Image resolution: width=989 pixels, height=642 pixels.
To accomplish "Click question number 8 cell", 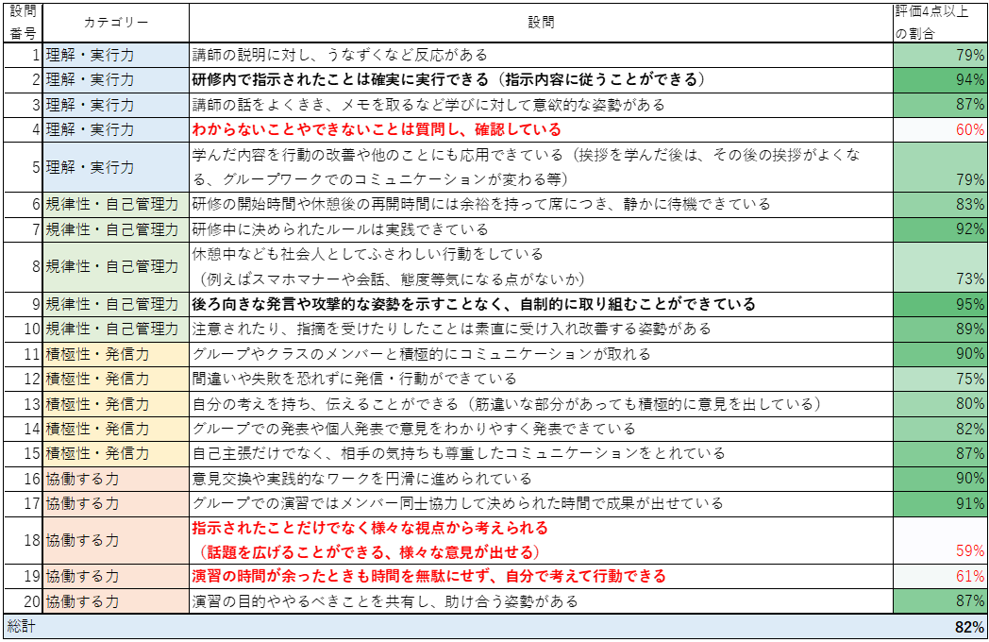I will (x=23, y=266).
